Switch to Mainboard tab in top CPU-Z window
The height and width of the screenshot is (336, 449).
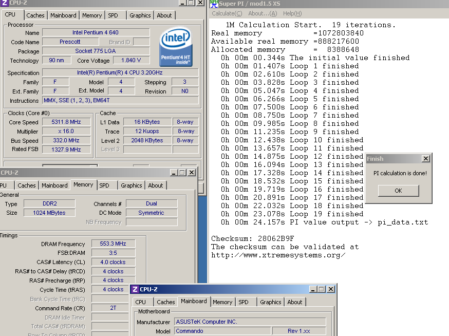(63, 15)
